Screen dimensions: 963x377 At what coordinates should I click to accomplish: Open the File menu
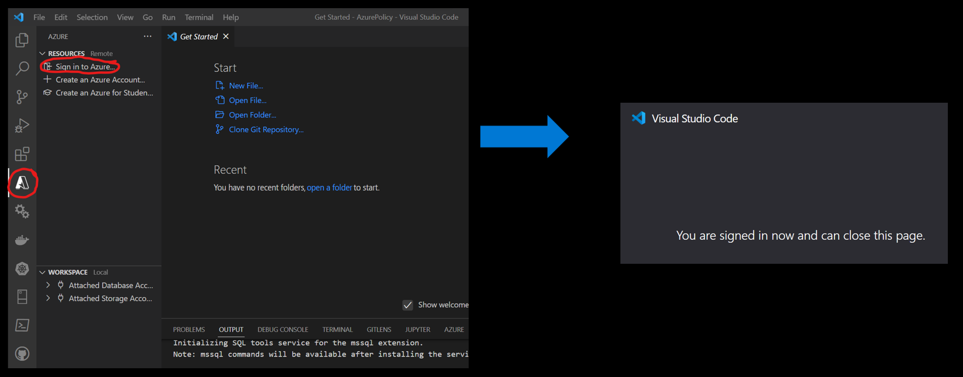39,17
